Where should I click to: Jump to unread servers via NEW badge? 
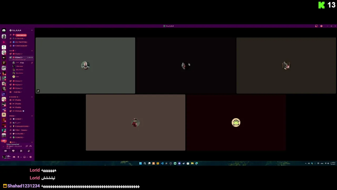tap(4, 141)
